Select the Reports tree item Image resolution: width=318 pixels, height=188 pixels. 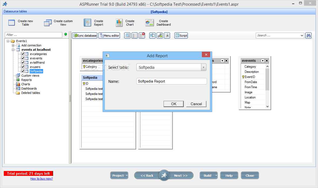coord(26,80)
